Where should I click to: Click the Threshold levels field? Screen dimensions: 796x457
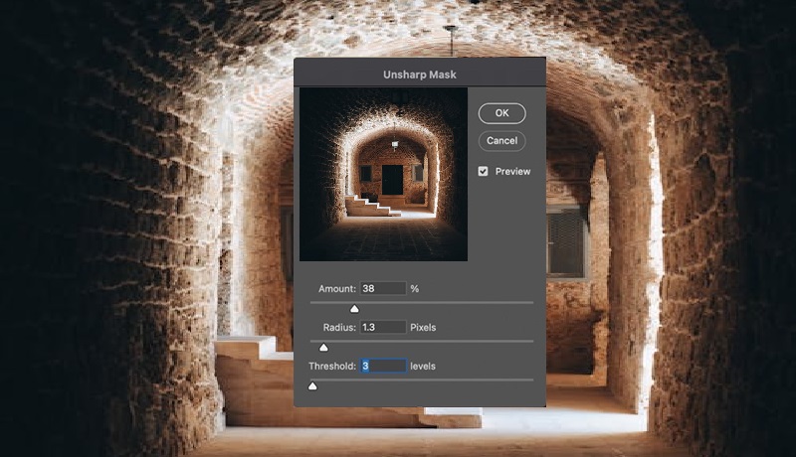pyautogui.click(x=383, y=366)
